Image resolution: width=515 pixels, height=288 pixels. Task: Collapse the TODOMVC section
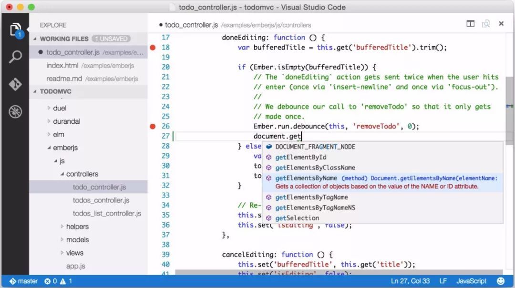click(35, 91)
